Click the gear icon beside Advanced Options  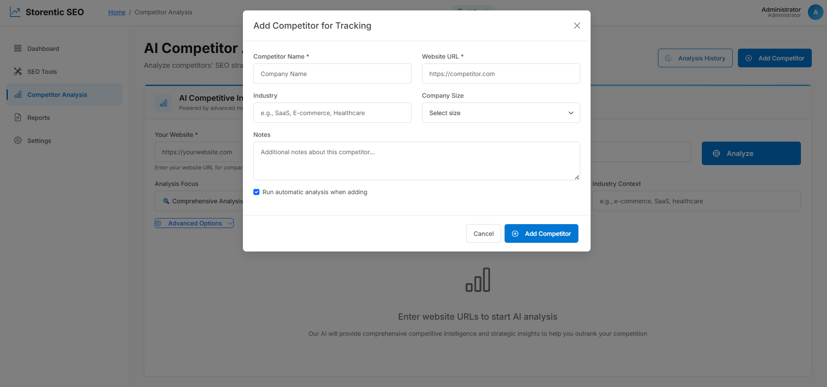(159, 223)
